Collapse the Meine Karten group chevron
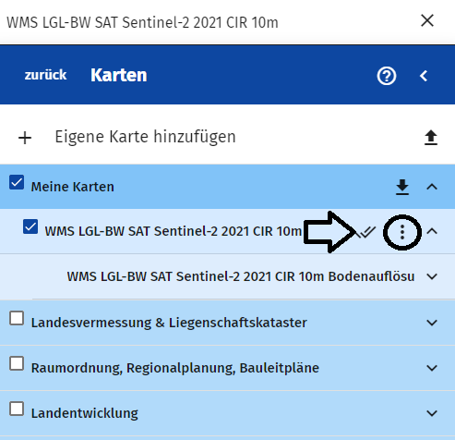 tap(432, 187)
